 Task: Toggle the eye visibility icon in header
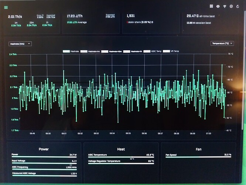tap(218, 6)
